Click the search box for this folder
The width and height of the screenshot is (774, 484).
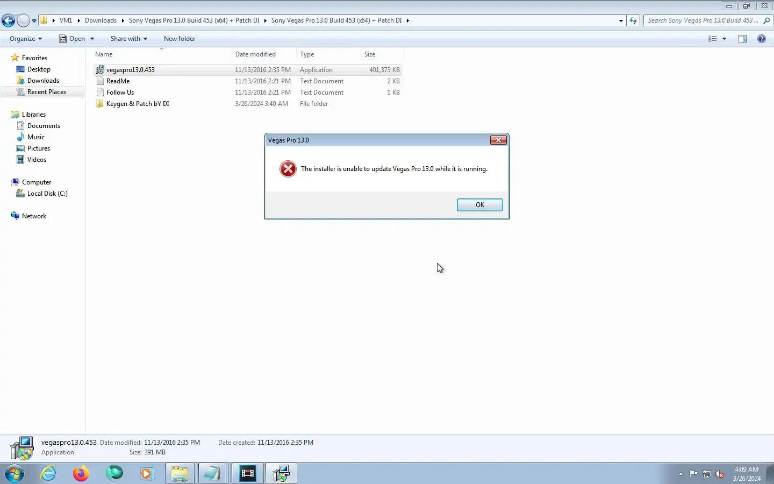point(703,20)
